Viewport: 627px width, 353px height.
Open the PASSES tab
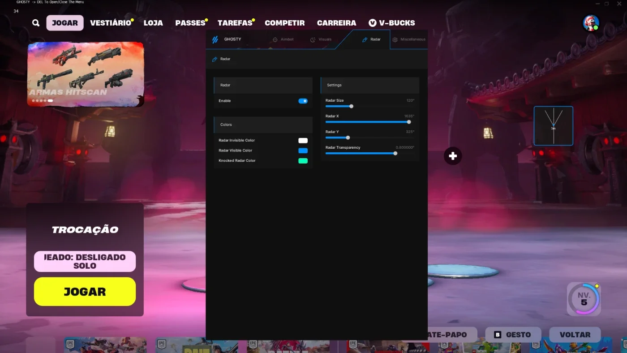pos(190,23)
